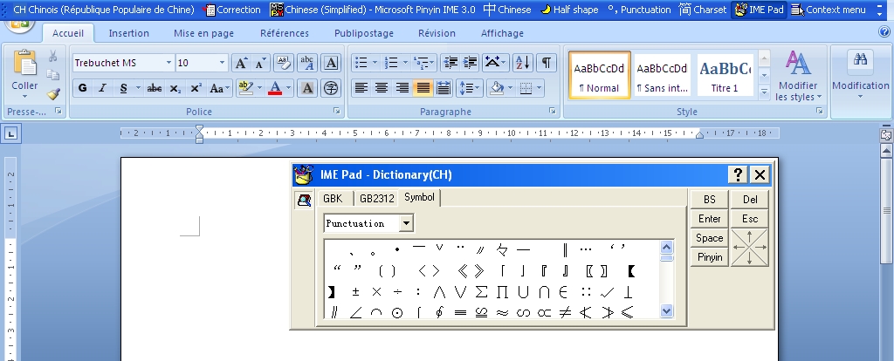The width and height of the screenshot is (894, 361).
Task: Click the Decrease Indent icon
Action: (x=450, y=63)
